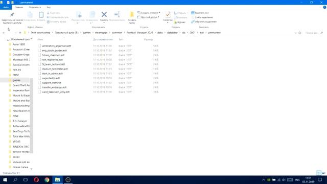
Task: Select file eng_youth_grades.edt
Action: pos(55,51)
